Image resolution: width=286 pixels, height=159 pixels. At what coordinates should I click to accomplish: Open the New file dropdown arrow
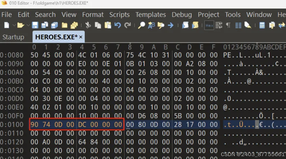point(14,25)
